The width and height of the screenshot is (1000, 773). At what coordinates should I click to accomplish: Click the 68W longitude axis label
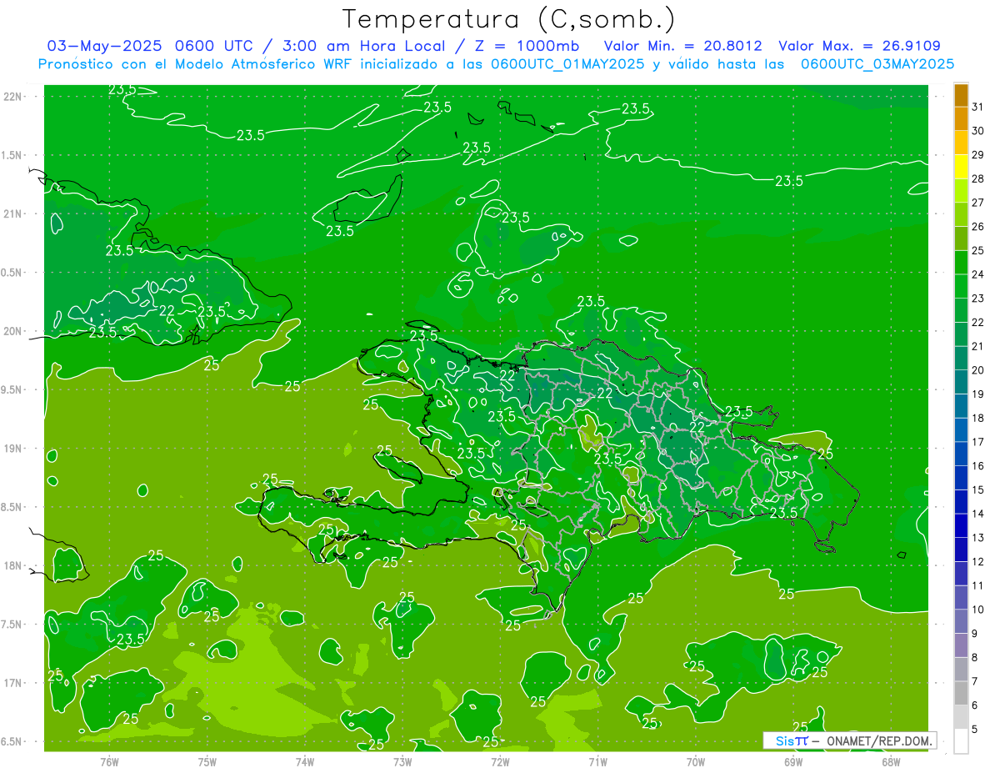[891, 761]
